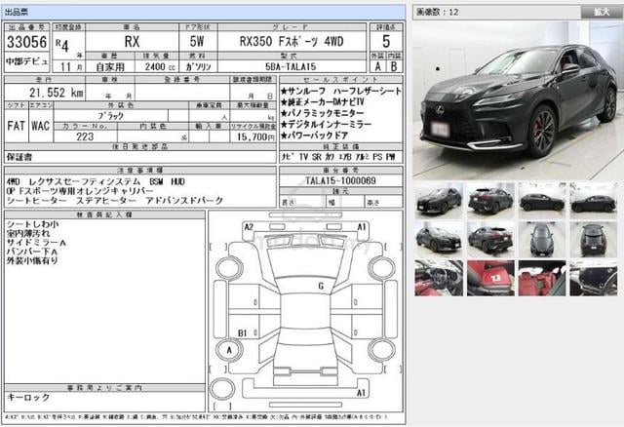Viewport: 624px width, 427px height.
Task: Click chassis number TALA15-1000069
Action: click(x=340, y=180)
